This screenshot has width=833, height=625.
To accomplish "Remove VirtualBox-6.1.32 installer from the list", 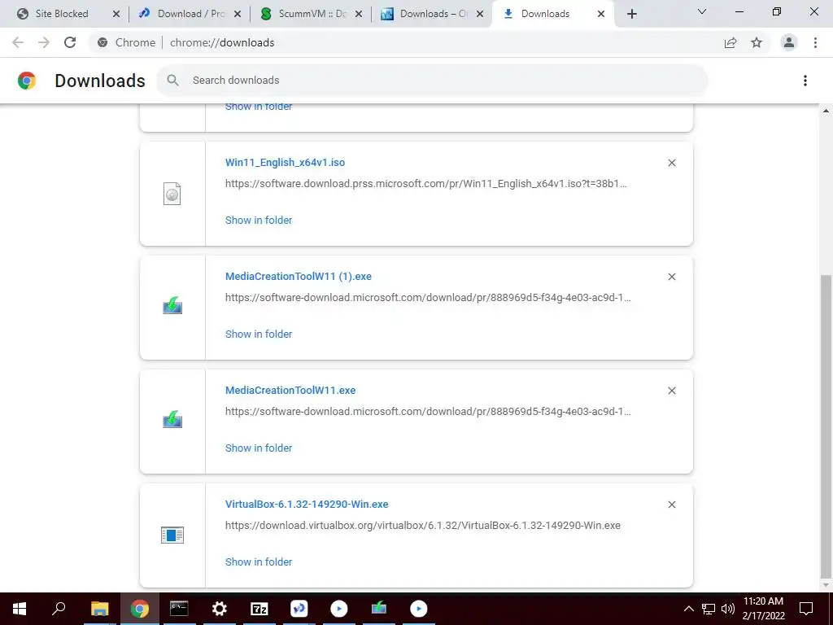I will tap(671, 505).
